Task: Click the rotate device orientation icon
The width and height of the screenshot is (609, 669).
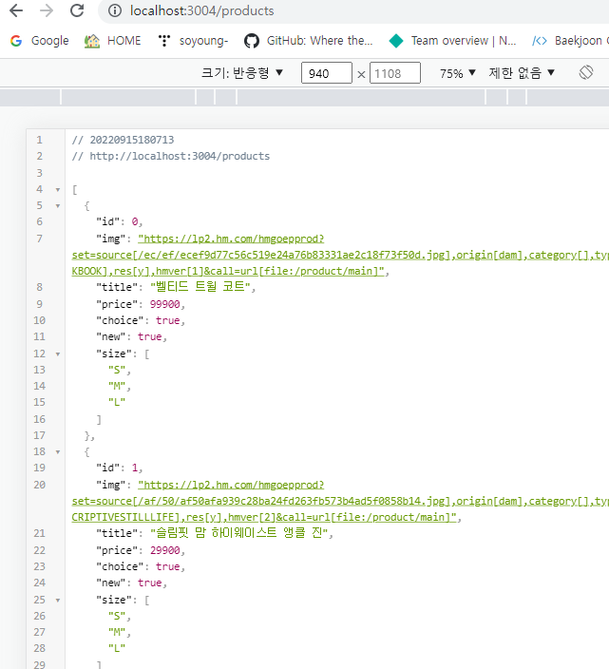Action: (x=586, y=72)
